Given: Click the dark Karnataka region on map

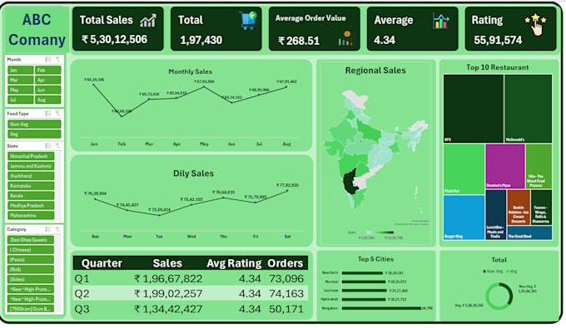Looking at the screenshot, I should pyautogui.click(x=350, y=182).
